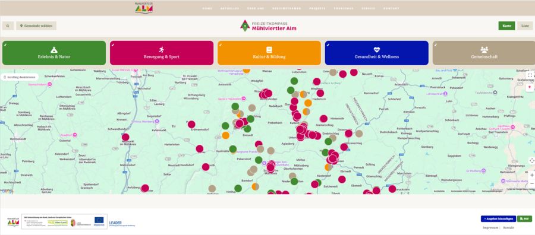Image resolution: width=535 pixels, height=235 pixels.
Task: Zoom out the map with minus button
Action: point(531,183)
